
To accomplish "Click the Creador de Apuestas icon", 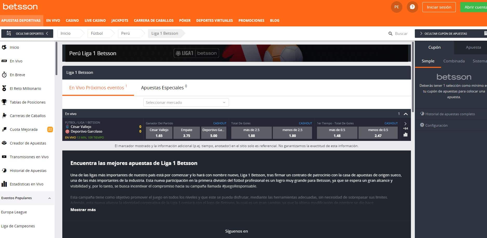I will (x=4, y=143).
